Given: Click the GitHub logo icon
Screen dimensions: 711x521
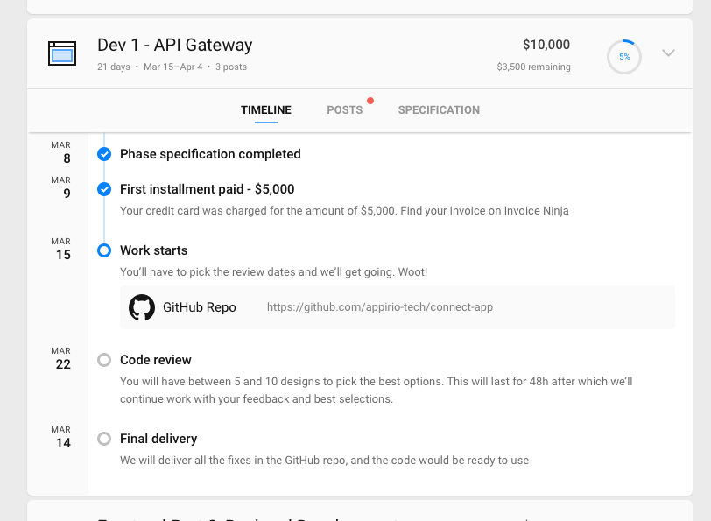Looking at the screenshot, I should pos(142,307).
